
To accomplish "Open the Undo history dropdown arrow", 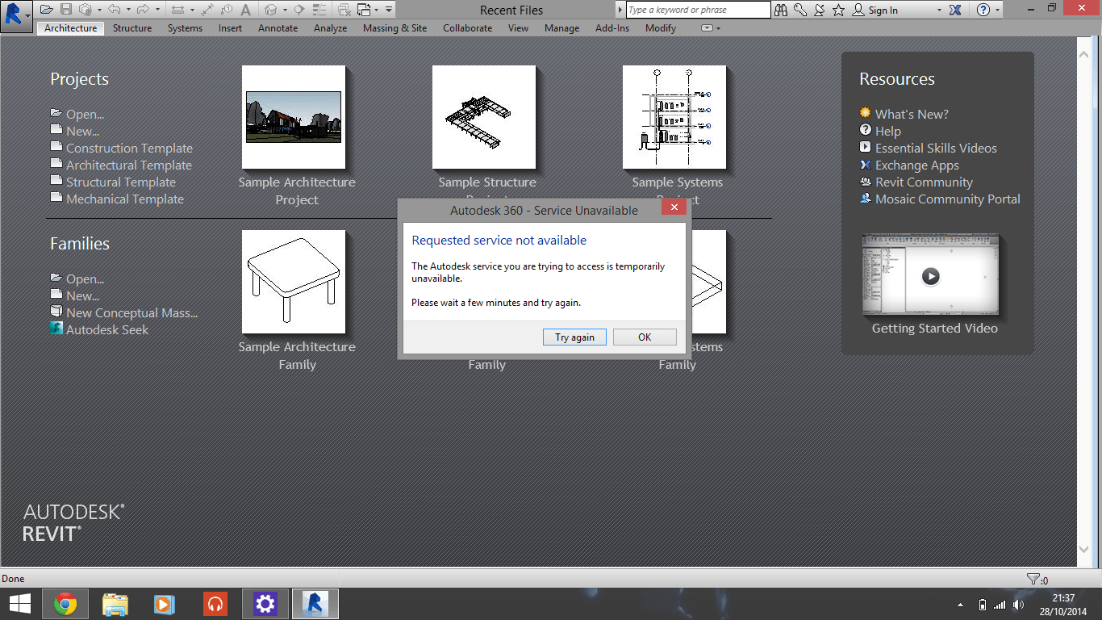I will [x=128, y=10].
